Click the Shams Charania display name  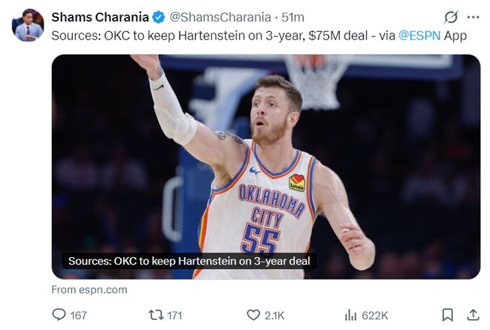(x=100, y=17)
